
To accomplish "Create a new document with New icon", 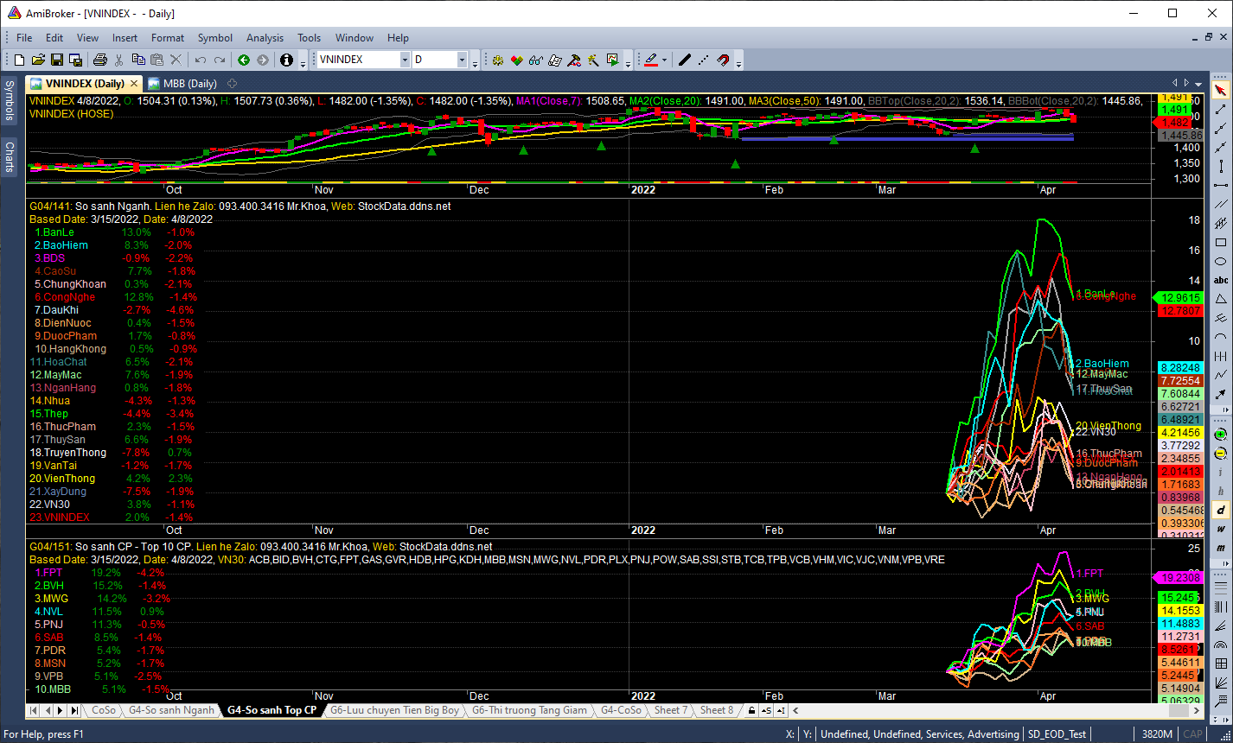I will click(19, 60).
